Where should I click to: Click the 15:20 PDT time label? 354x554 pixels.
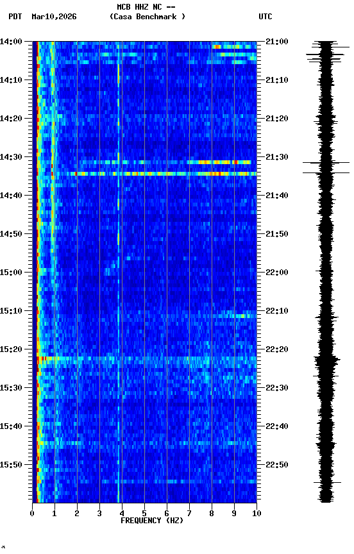[x=11, y=349]
